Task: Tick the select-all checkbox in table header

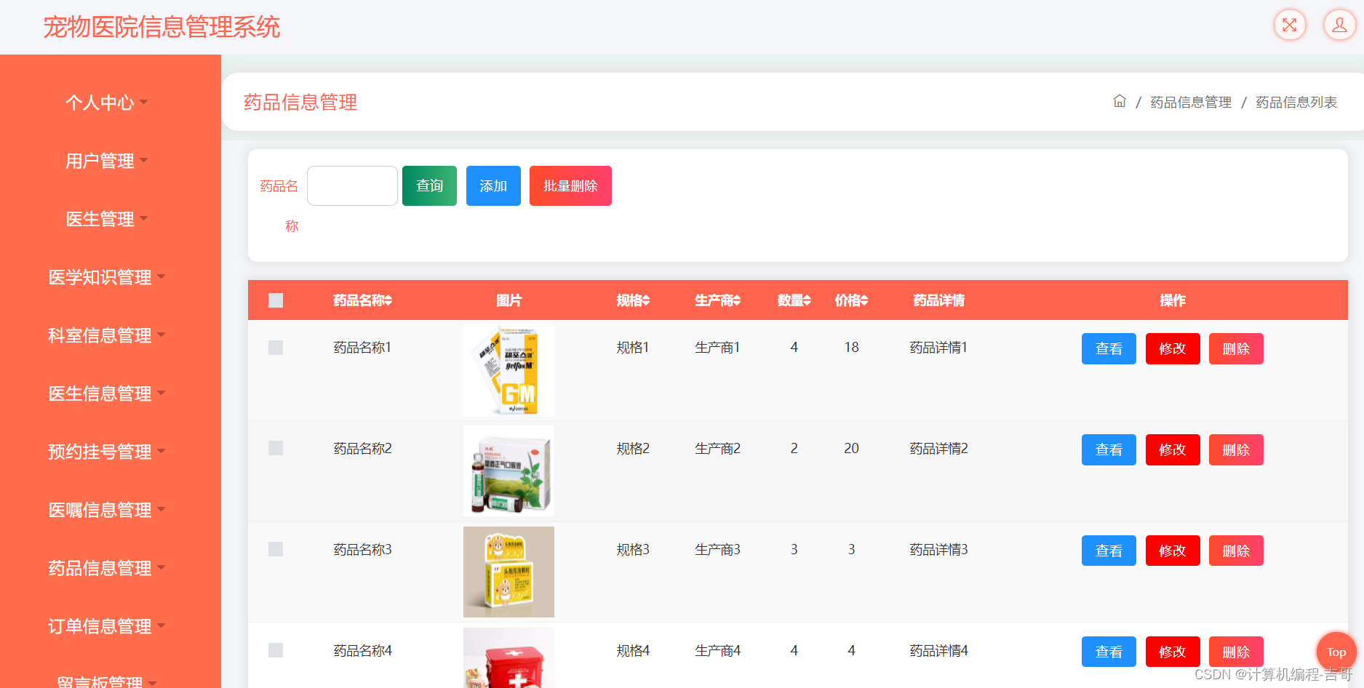Action: (x=276, y=300)
